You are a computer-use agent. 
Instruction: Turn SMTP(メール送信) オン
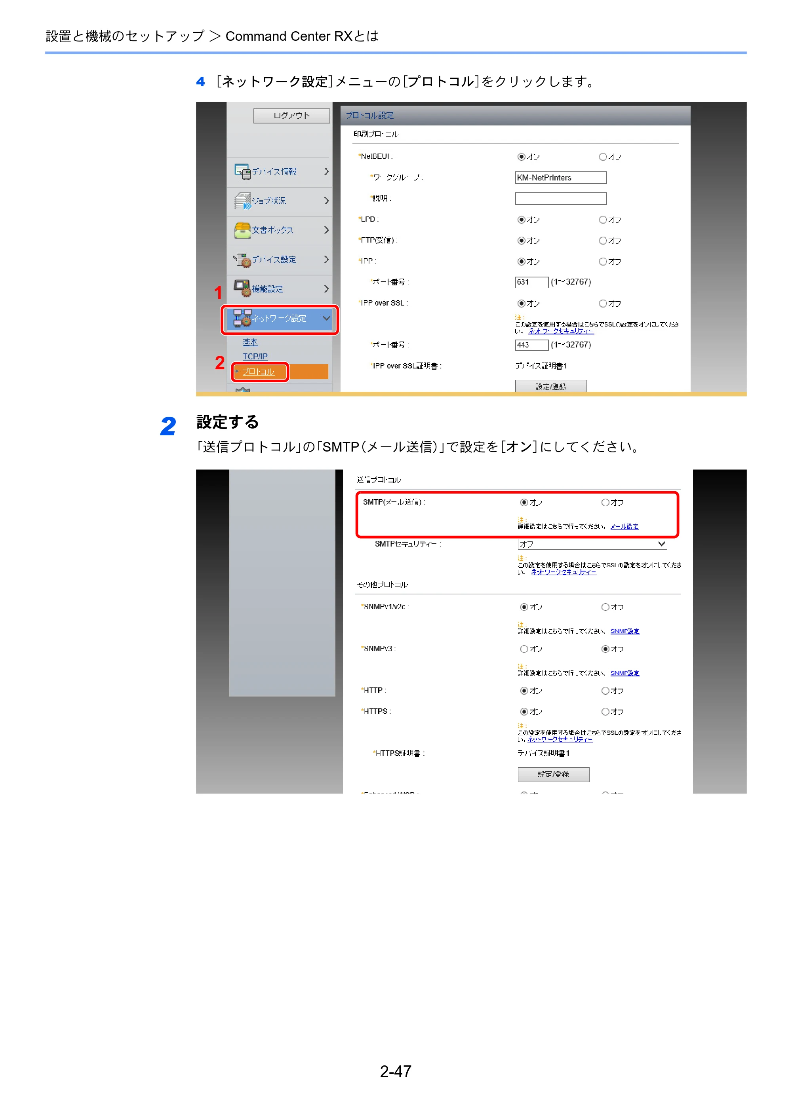coord(524,503)
